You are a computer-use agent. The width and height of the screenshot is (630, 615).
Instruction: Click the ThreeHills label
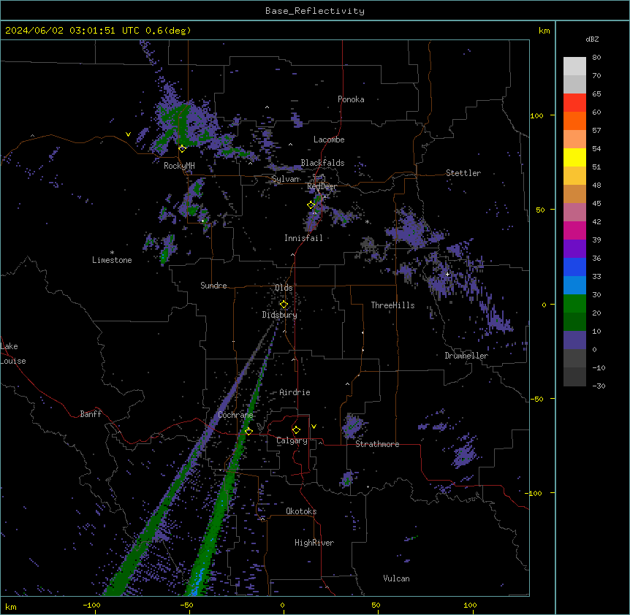click(x=392, y=305)
